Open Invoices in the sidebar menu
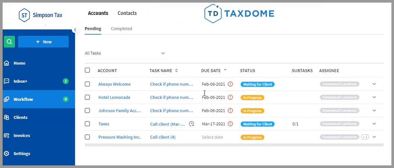394x168 pixels. 39,135
